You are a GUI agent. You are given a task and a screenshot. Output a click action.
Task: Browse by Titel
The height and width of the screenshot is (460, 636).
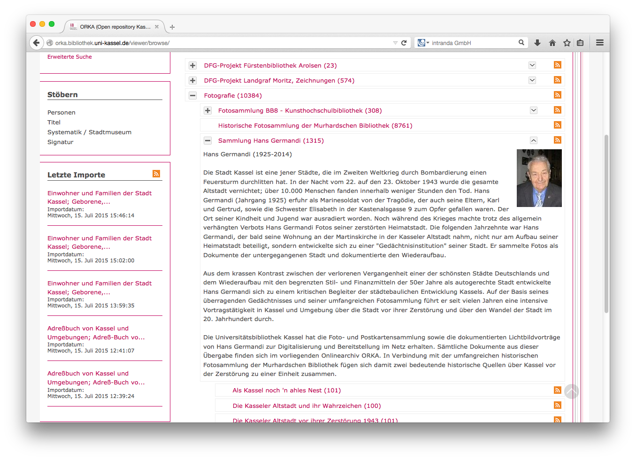point(54,123)
